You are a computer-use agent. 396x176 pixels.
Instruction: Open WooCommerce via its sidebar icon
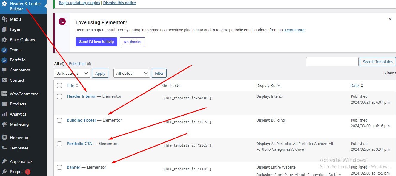click(4, 94)
